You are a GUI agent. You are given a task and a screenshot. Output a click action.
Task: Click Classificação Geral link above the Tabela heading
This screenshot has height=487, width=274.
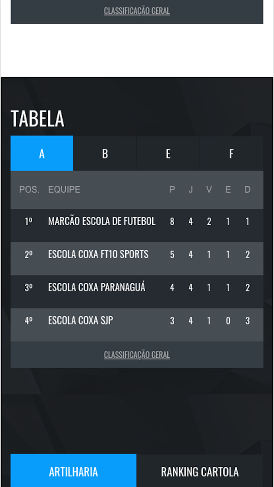coord(137,11)
